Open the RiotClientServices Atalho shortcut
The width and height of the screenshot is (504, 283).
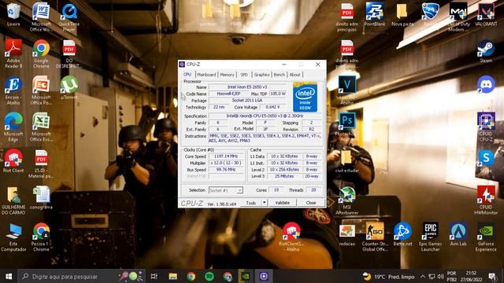pos(291,237)
